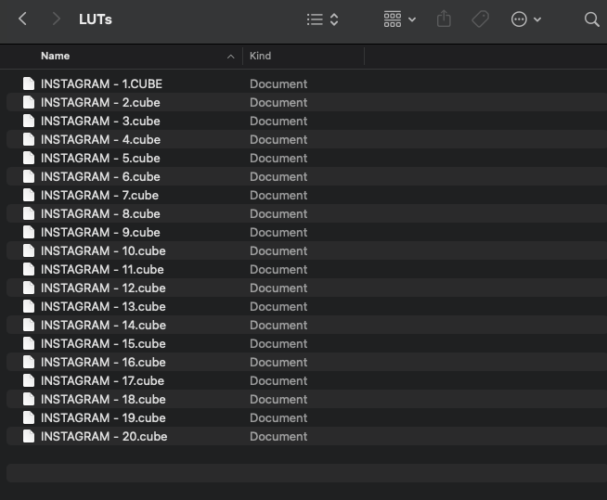Select the INSTAGRAM - 5.cube file

point(100,158)
